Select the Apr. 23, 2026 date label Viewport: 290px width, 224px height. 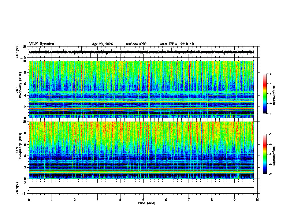[102, 44]
